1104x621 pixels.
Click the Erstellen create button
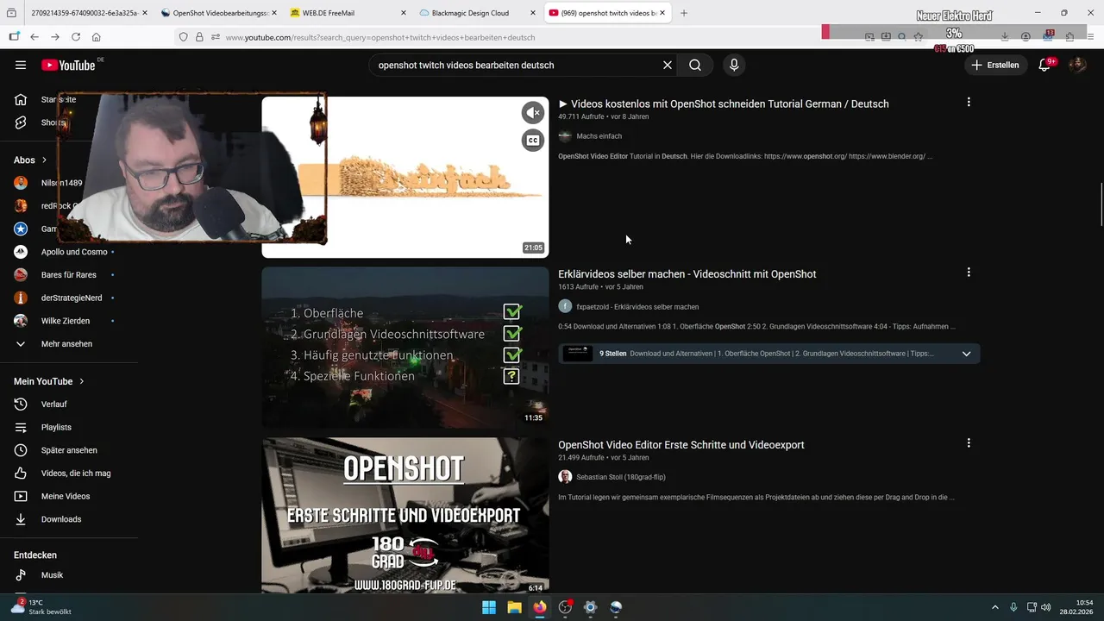[994, 65]
